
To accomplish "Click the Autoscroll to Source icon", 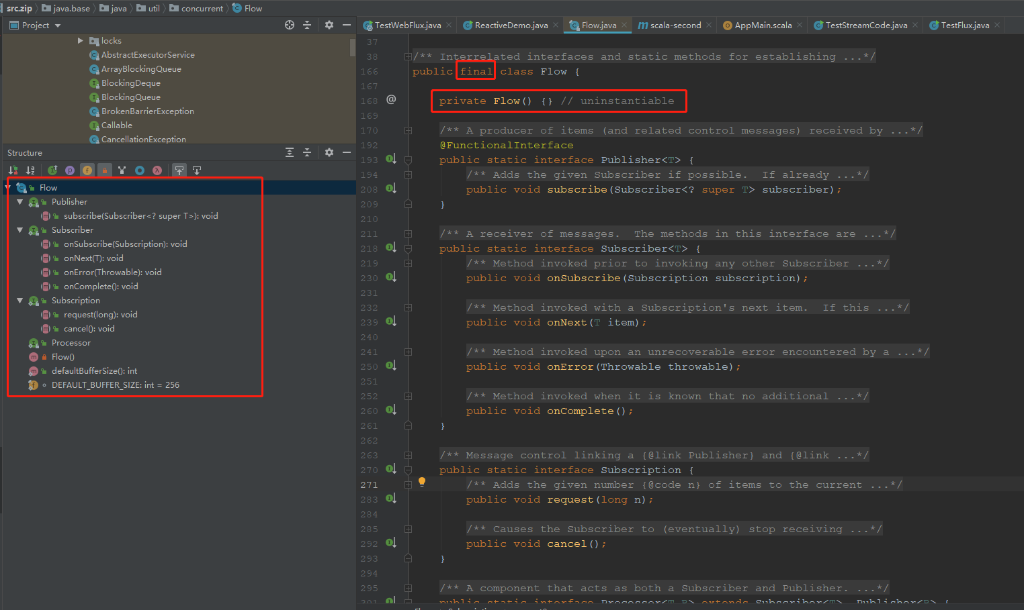I will (179, 170).
